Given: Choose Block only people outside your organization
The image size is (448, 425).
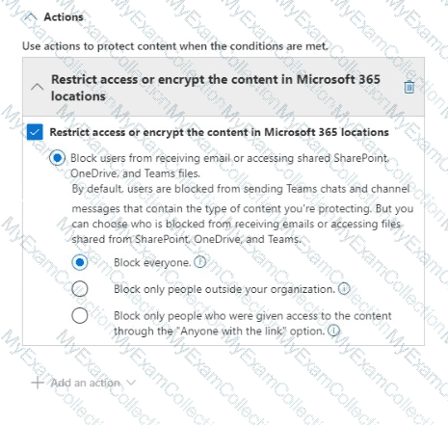Looking at the screenshot, I should pos(80,289).
